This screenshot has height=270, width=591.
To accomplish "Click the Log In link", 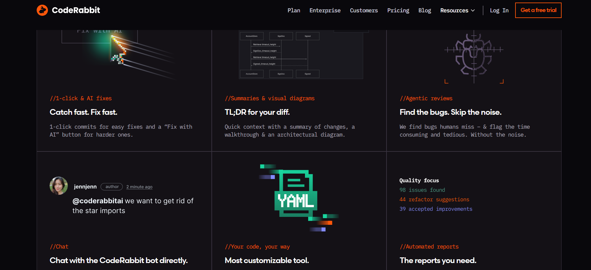I will (x=499, y=10).
